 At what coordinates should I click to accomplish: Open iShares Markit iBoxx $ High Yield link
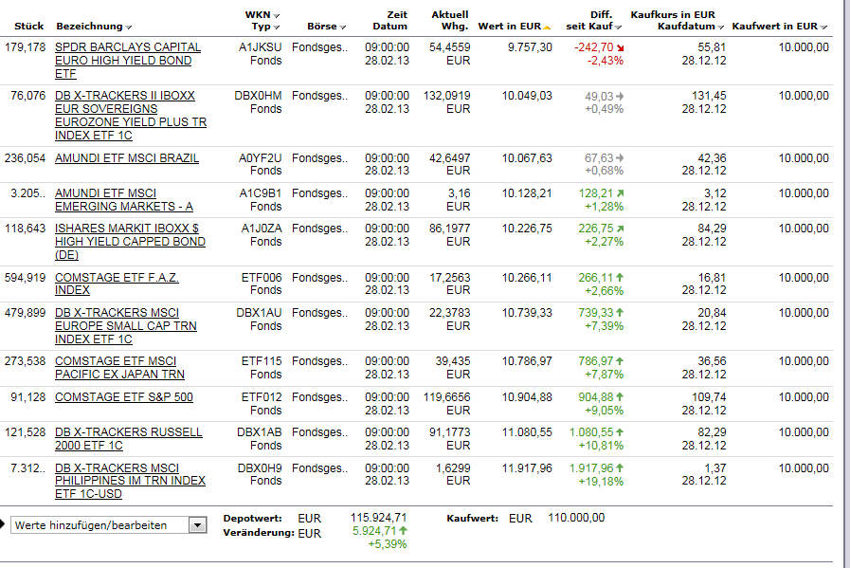tap(130, 242)
